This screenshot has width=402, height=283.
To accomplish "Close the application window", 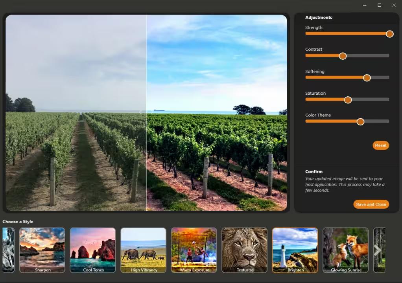I will (x=394, y=5).
